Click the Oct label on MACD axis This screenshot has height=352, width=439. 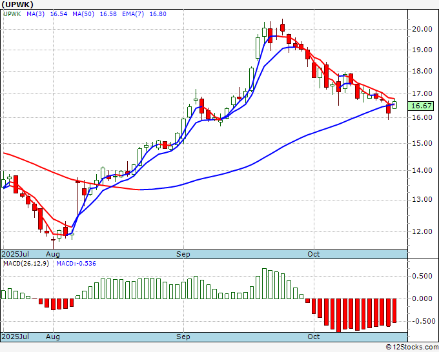point(314,337)
